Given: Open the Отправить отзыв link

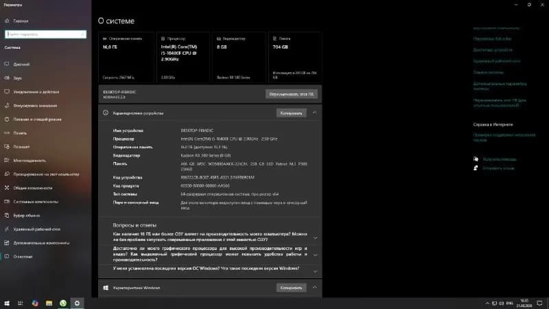Looking at the screenshot, I should pyautogui.click(x=498, y=168).
